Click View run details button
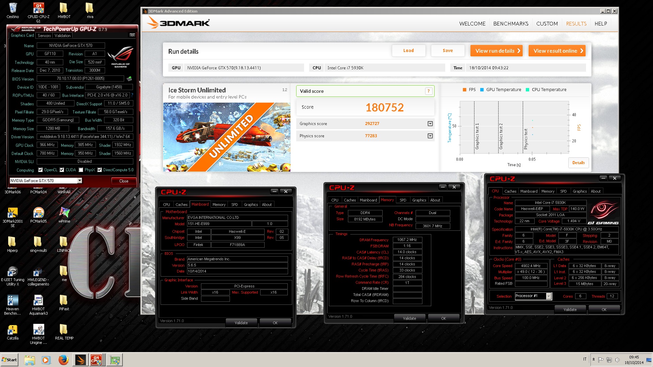 tap(497, 51)
